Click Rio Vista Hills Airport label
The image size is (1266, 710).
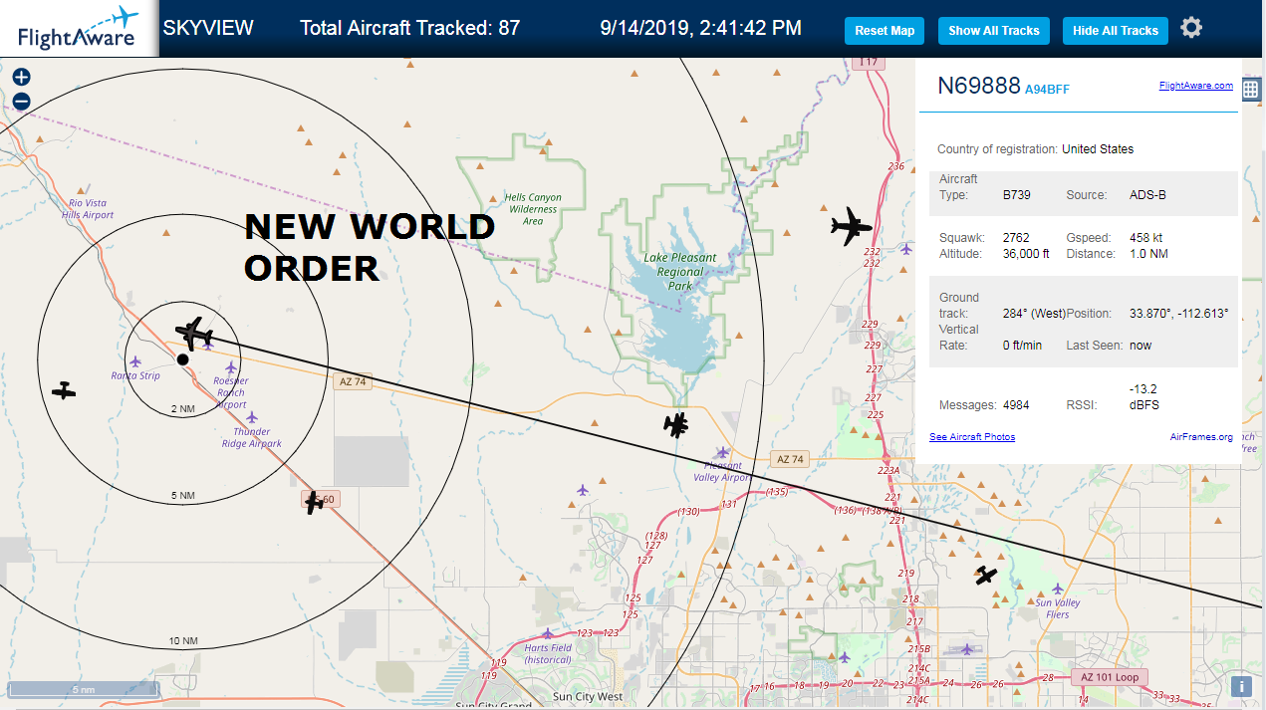coord(89,209)
